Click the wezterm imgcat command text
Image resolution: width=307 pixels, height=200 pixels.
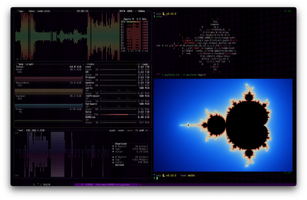[x=196, y=75]
